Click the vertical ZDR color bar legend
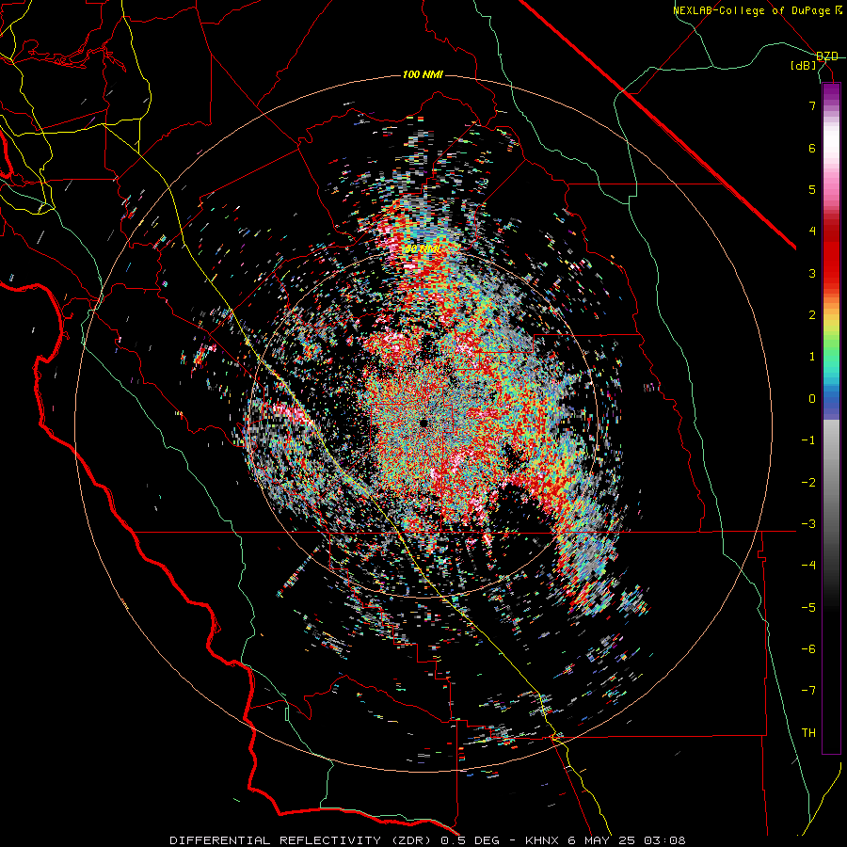Viewport: 847px width, 847px height. click(831, 418)
